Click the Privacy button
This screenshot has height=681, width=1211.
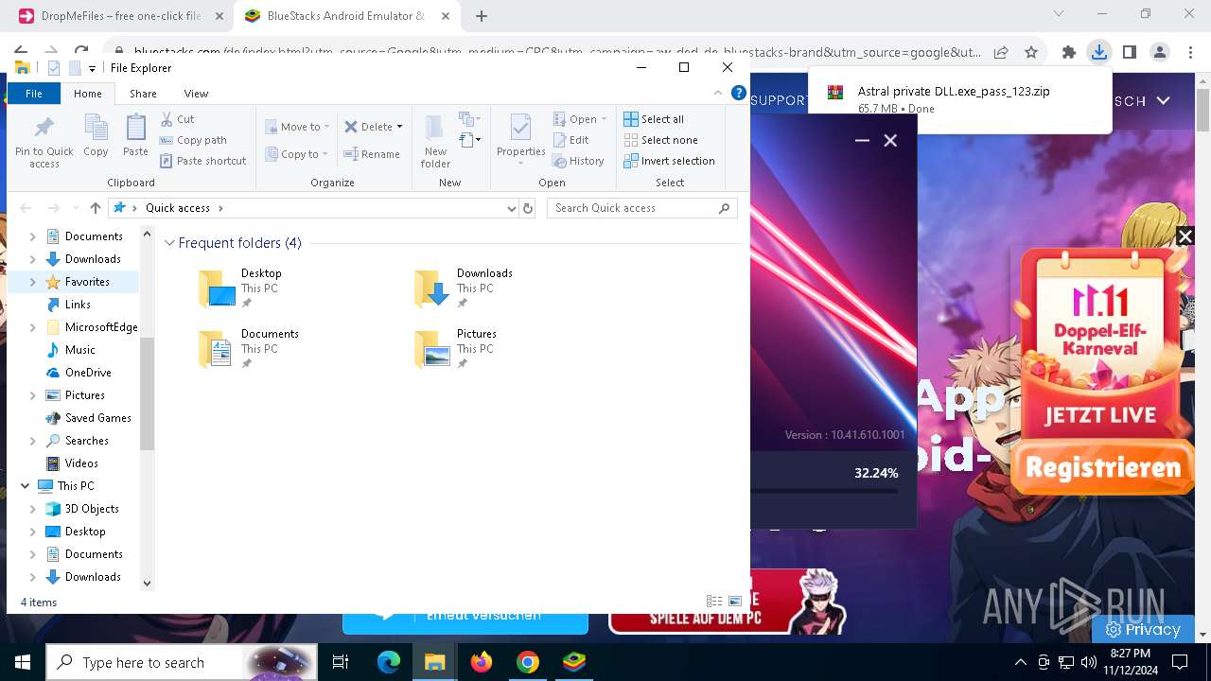1142,629
